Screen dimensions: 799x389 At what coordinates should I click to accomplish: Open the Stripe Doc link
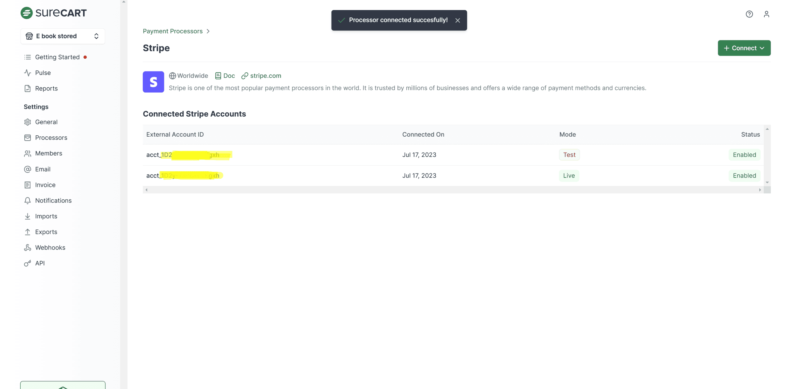(x=229, y=75)
